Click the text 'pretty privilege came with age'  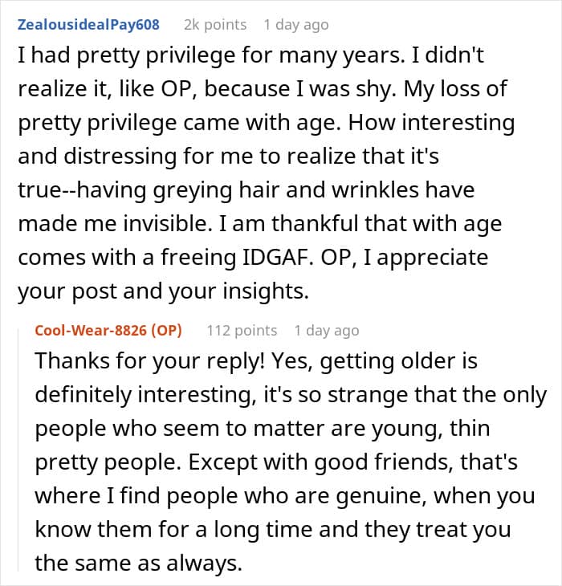[179, 123]
